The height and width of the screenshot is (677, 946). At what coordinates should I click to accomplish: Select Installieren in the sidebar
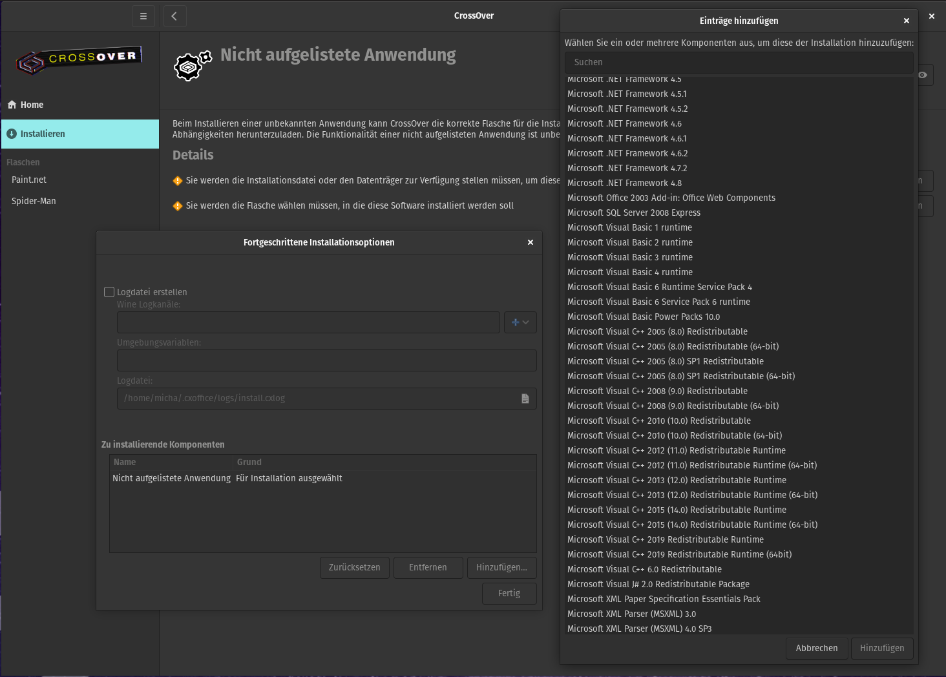pos(80,134)
